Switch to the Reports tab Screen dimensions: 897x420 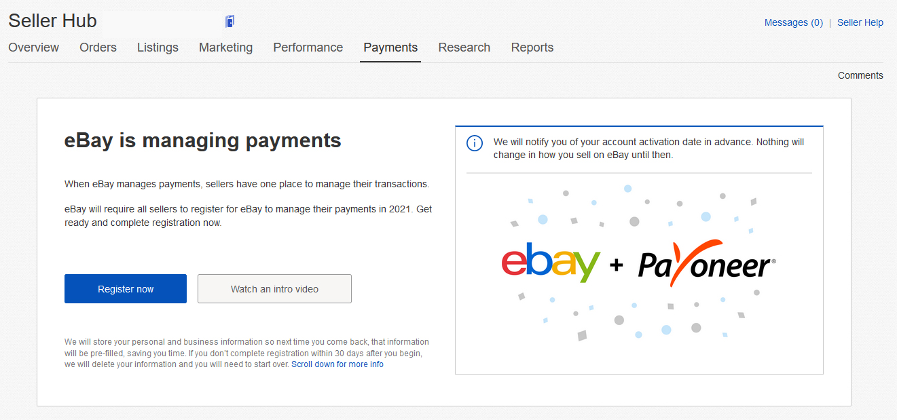(x=532, y=47)
